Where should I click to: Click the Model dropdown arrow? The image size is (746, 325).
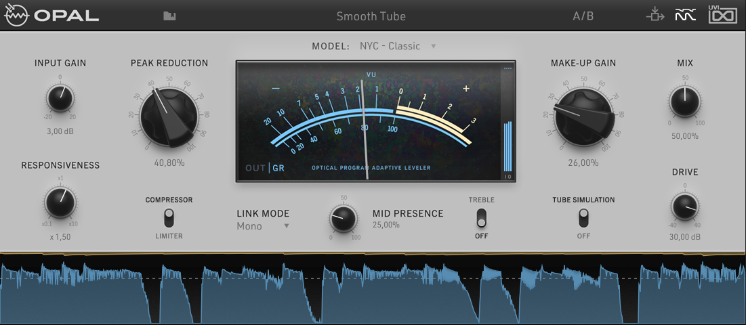click(433, 46)
